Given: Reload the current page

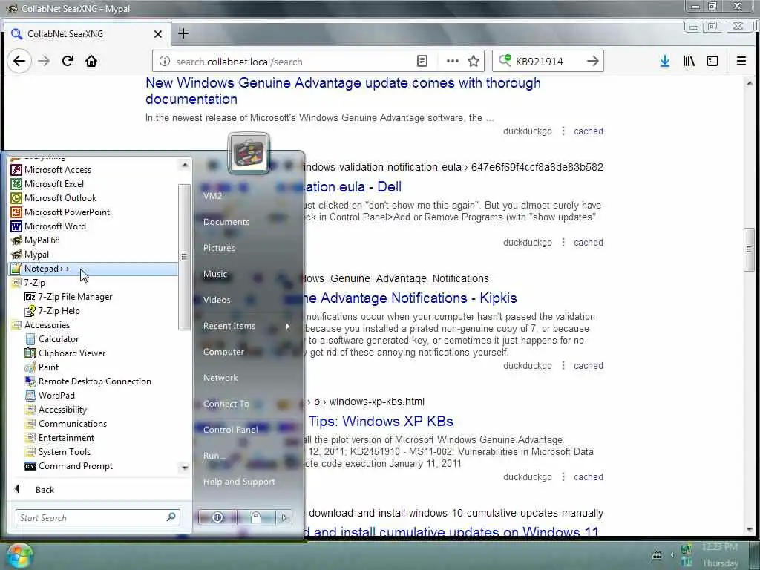Looking at the screenshot, I should [68, 61].
